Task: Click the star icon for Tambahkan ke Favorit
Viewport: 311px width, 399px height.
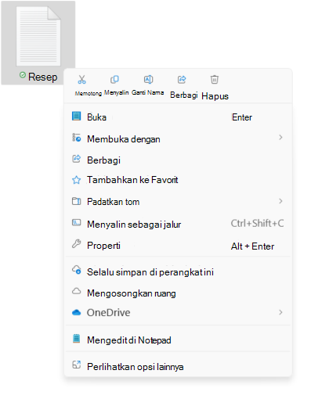Action: click(x=76, y=180)
